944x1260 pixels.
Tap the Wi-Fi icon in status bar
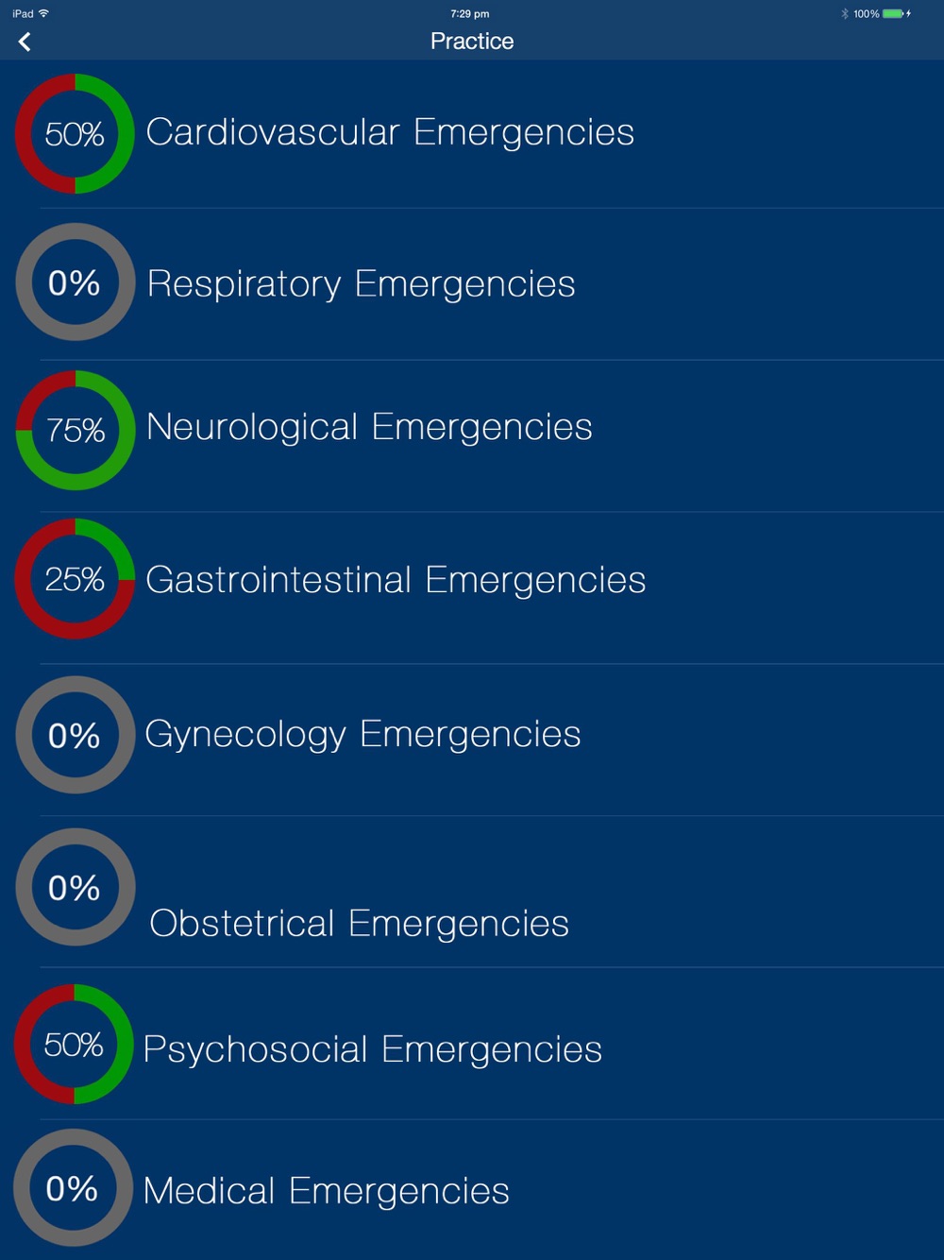click(43, 13)
